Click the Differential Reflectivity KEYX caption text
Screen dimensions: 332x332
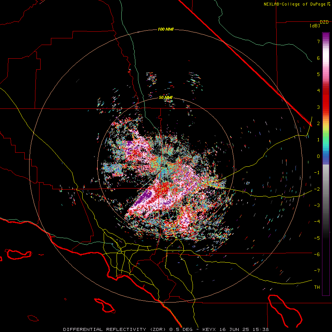pos(166,329)
